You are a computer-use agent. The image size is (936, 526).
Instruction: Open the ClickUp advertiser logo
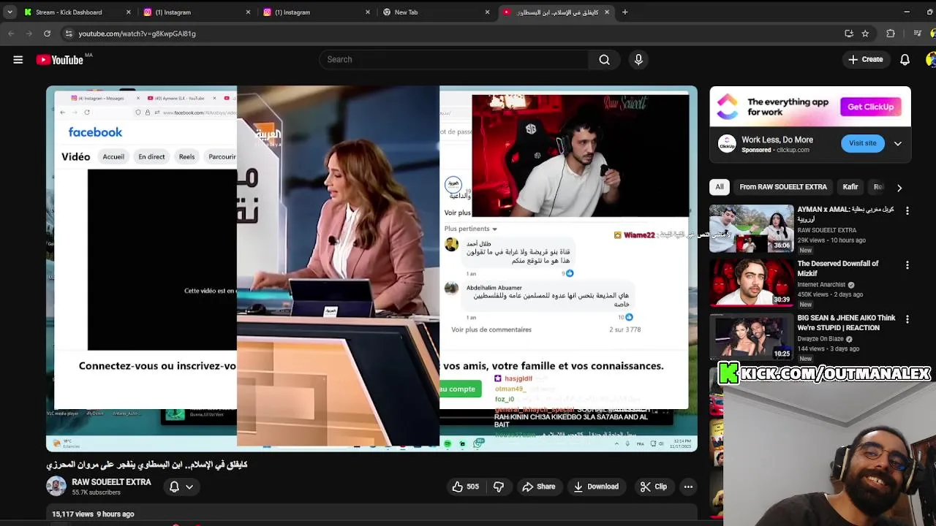tap(727, 144)
